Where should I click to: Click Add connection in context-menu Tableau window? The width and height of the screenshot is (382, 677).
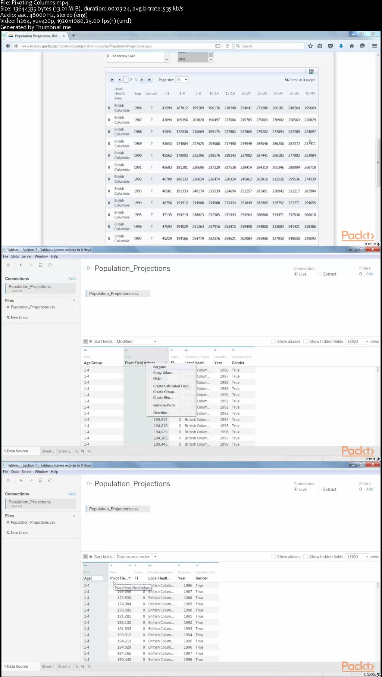(72, 279)
